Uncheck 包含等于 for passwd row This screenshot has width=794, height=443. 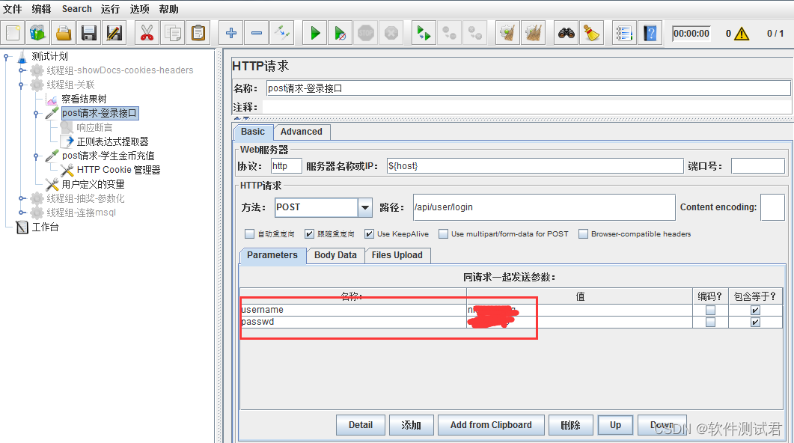tap(755, 322)
